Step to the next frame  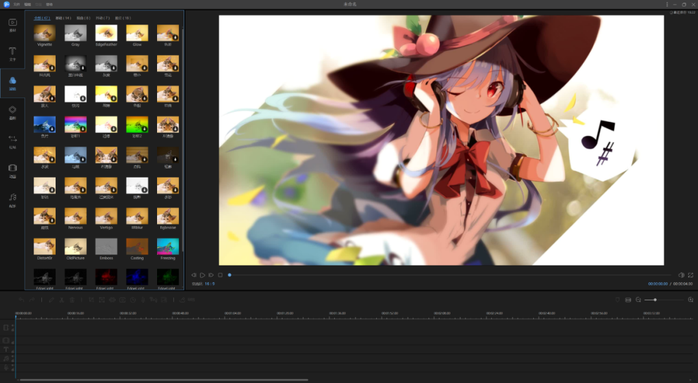(x=211, y=275)
